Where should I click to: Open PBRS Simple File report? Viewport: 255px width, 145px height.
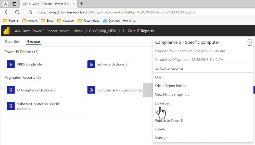coord(44,64)
